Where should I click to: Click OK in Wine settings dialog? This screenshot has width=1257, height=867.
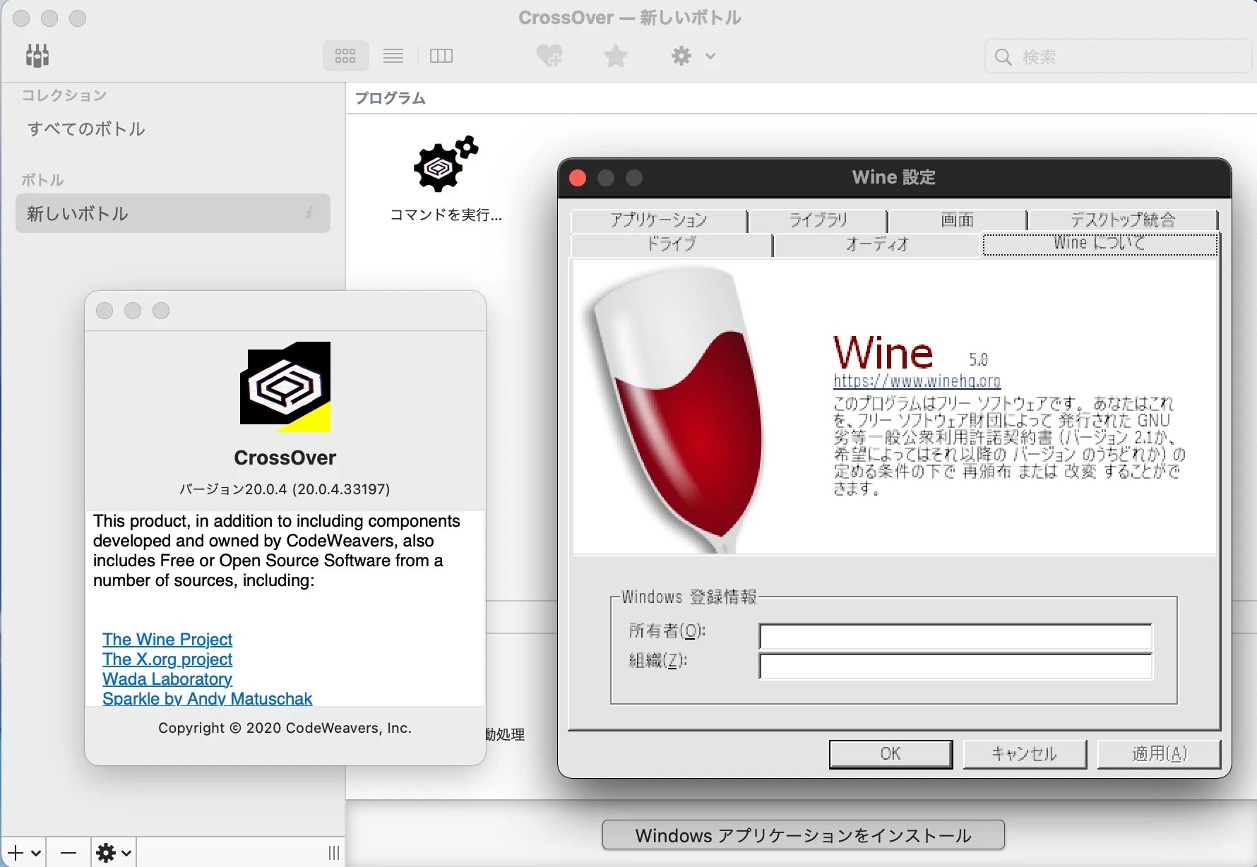[x=890, y=754]
